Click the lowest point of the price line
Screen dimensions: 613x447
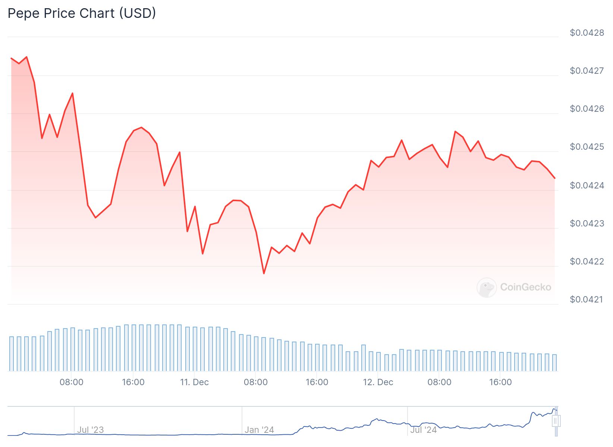point(264,273)
